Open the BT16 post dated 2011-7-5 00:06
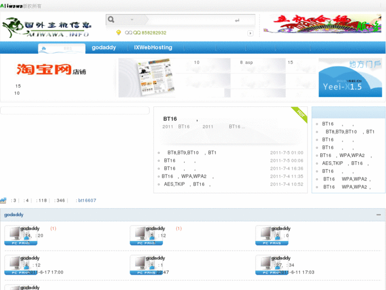 [x=179, y=161]
